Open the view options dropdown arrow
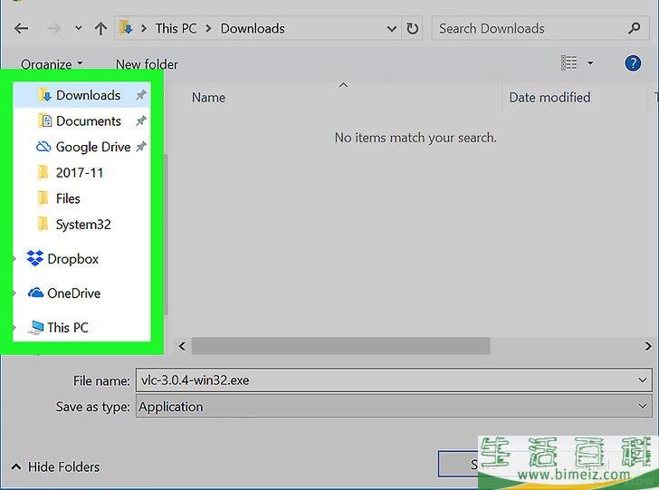 591,63
